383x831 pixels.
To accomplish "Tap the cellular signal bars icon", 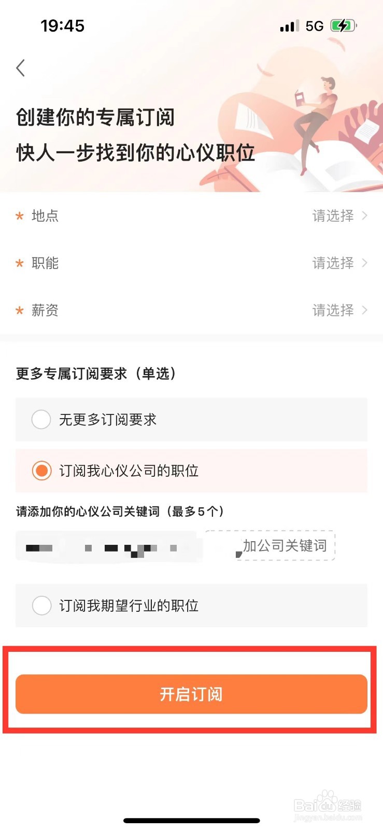I will pos(289,26).
